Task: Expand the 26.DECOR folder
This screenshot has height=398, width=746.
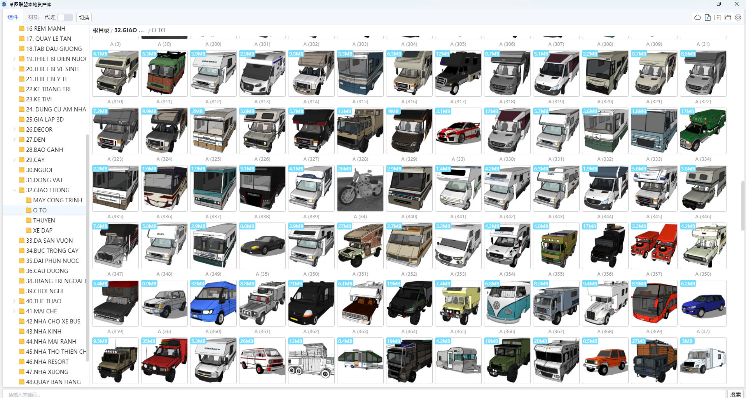Action: click(x=15, y=130)
